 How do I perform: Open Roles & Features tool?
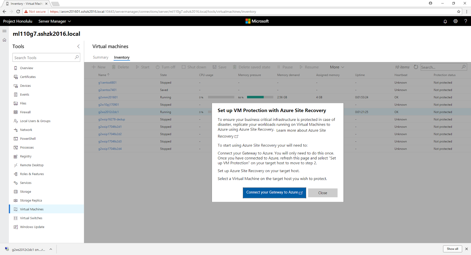(32, 174)
